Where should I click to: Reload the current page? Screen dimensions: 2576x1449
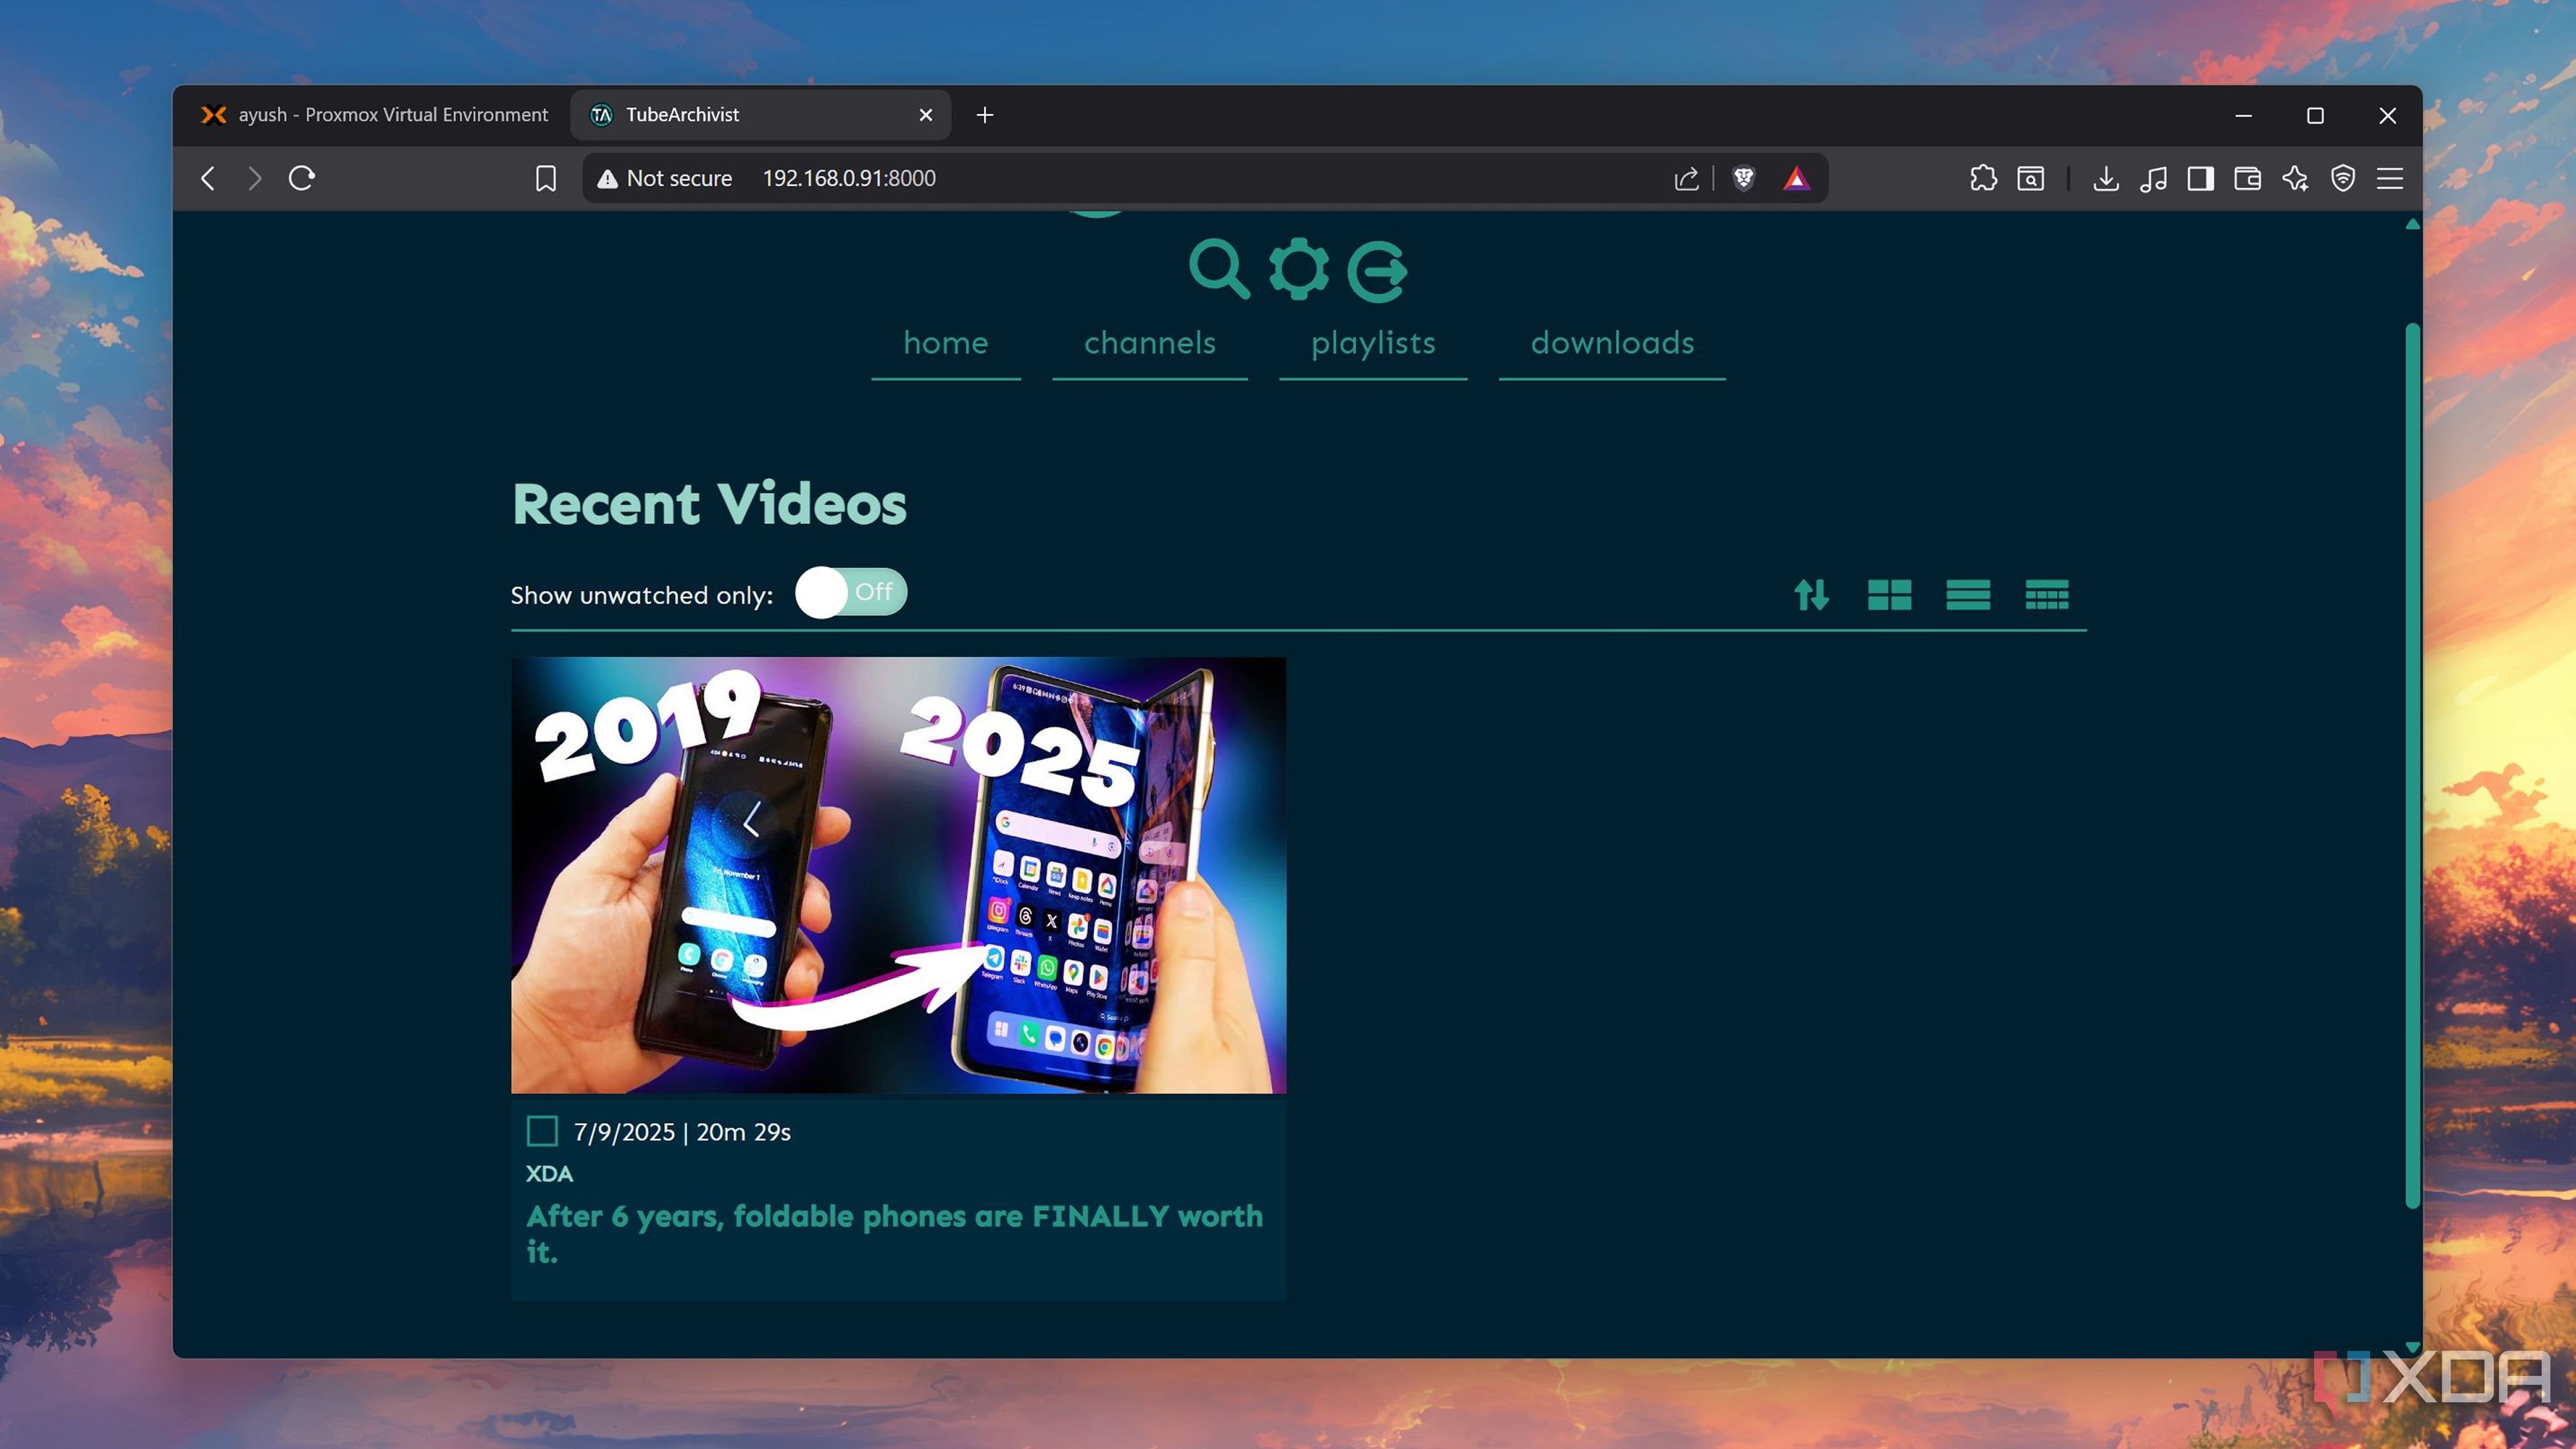[x=302, y=178]
